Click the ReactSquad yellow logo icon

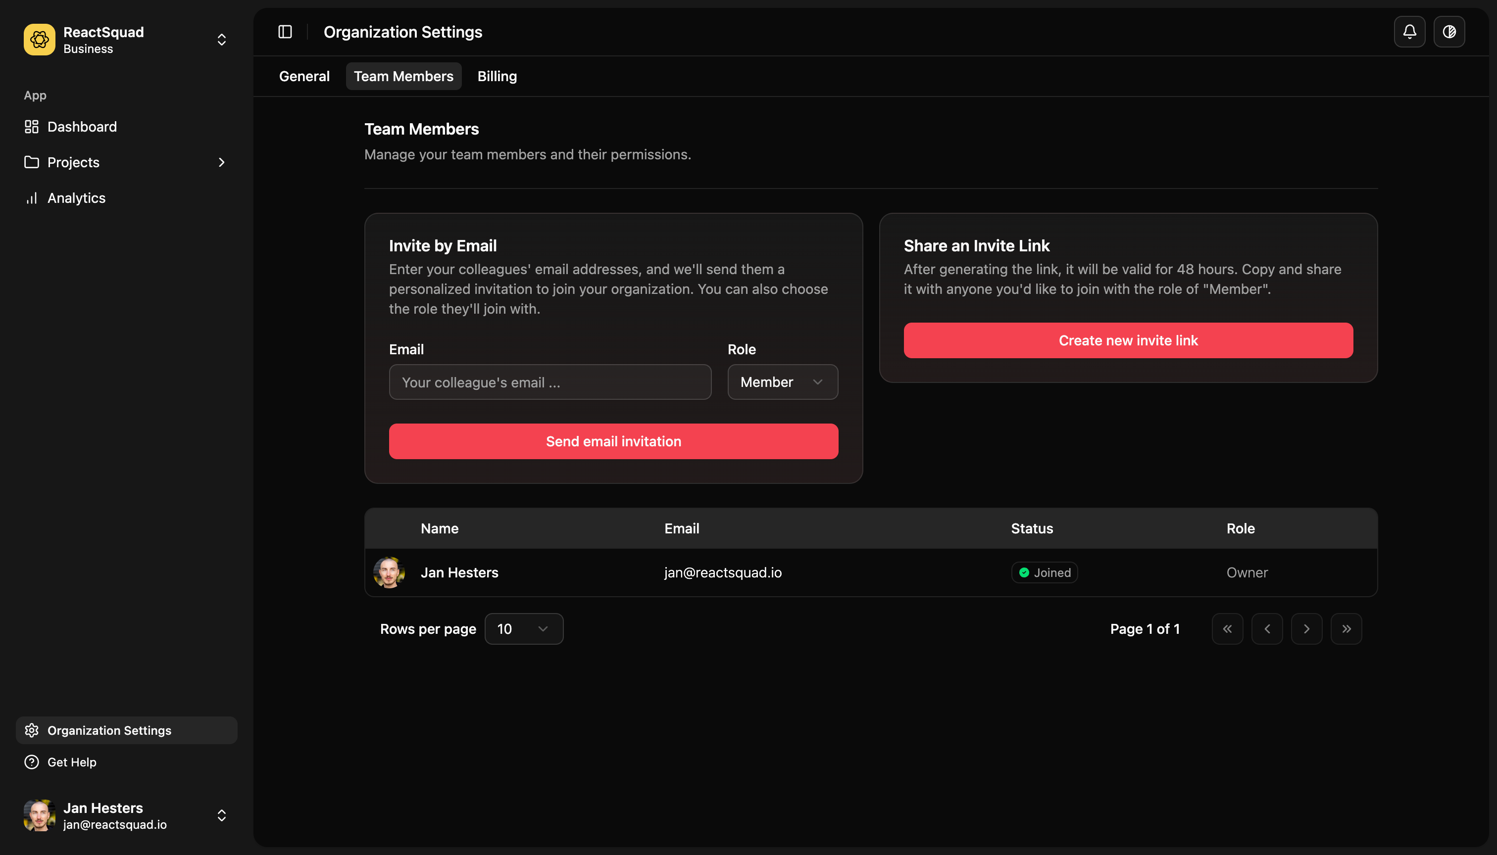pyautogui.click(x=39, y=40)
